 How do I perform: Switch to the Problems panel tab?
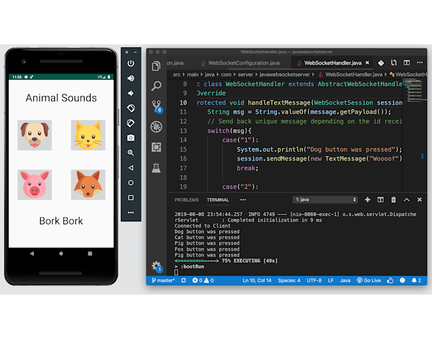(186, 200)
